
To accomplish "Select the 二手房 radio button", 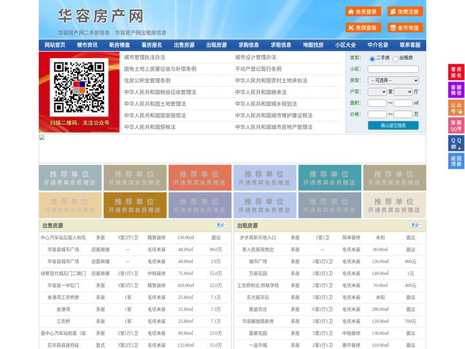I will (372, 59).
